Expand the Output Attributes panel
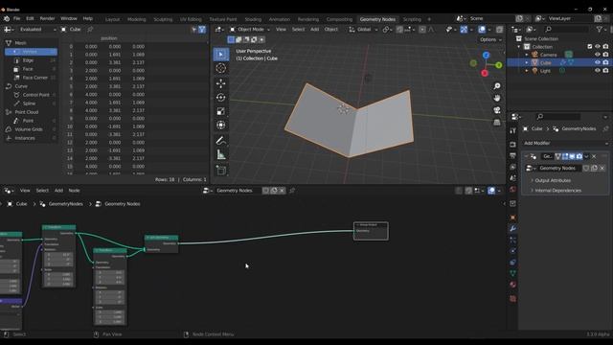The width and height of the screenshot is (613, 345). tap(553, 181)
